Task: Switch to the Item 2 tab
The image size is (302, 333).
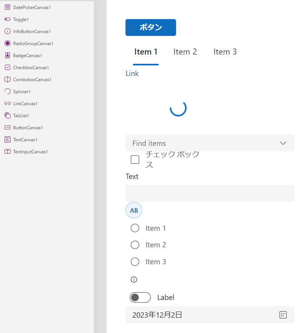Action: (x=185, y=52)
